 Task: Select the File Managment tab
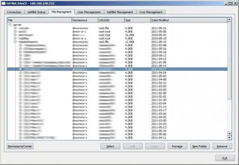tap(61, 12)
